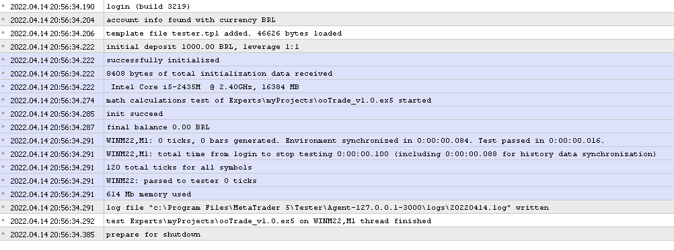Select the timestamp next to 'initial deposit 1000.00 BRL'
The height and width of the screenshot is (250, 674).
[x=52, y=47]
